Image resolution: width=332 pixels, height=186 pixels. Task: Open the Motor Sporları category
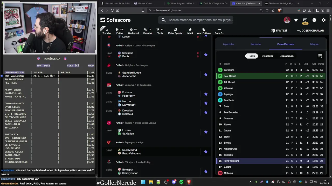tap(176, 31)
